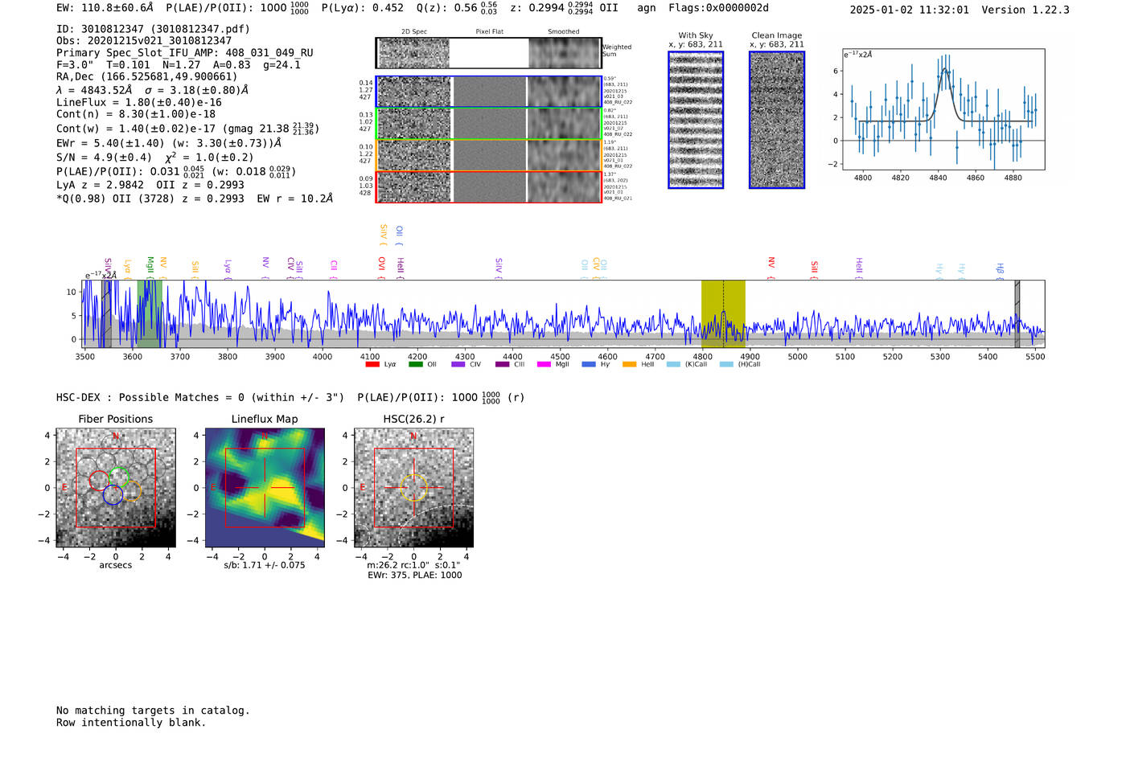Click the timestamp '2025-01-02 11:32:01'

pyautogui.click(x=910, y=10)
